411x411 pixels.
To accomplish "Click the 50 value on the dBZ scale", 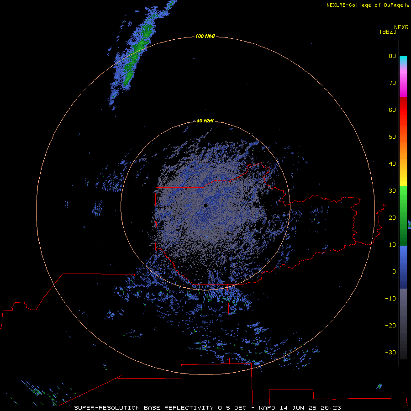I will pos(392,137).
